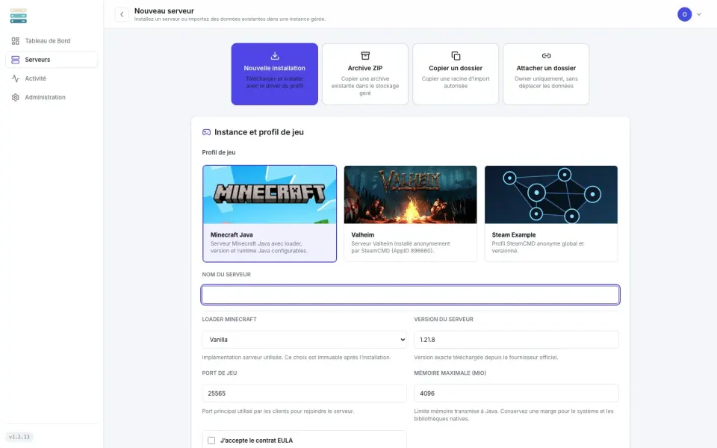Click the Valheim profile title
The height and width of the screenshot is (448, 717).
(363, 235)
